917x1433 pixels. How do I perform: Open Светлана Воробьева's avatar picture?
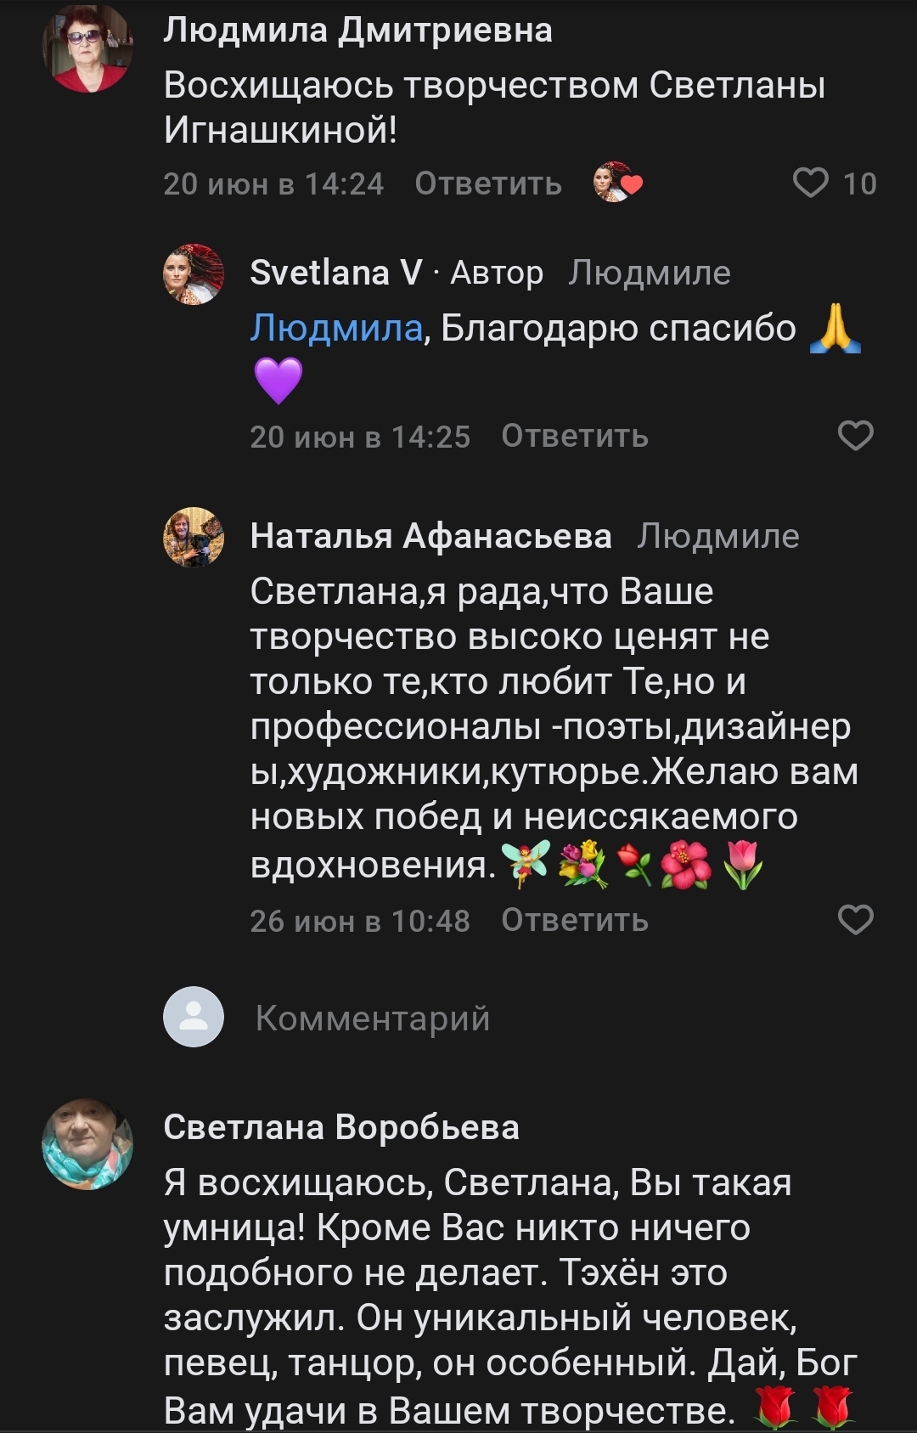(87, 1143)
